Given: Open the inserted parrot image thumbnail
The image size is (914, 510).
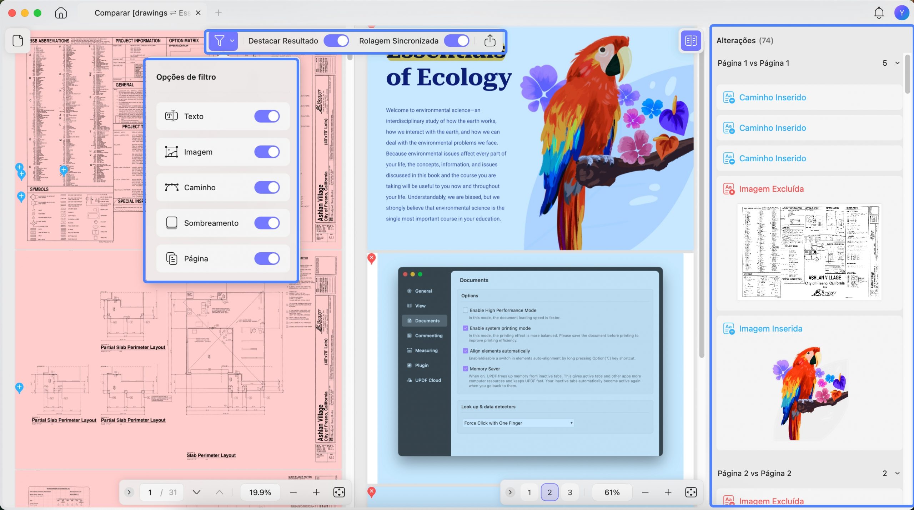Looking at the screenshot, I should point(809,393).
